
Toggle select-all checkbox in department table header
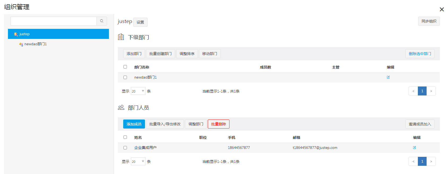point(125,67)
